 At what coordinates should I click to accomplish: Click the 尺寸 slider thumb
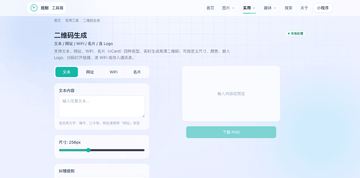[x=88, y=150]
